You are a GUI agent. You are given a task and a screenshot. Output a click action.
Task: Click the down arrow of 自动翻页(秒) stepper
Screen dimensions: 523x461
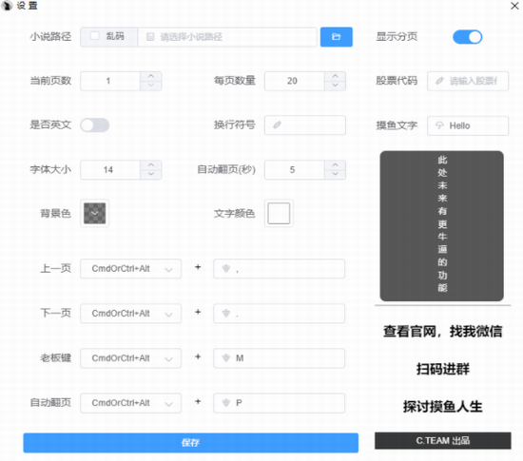[336, 174]
